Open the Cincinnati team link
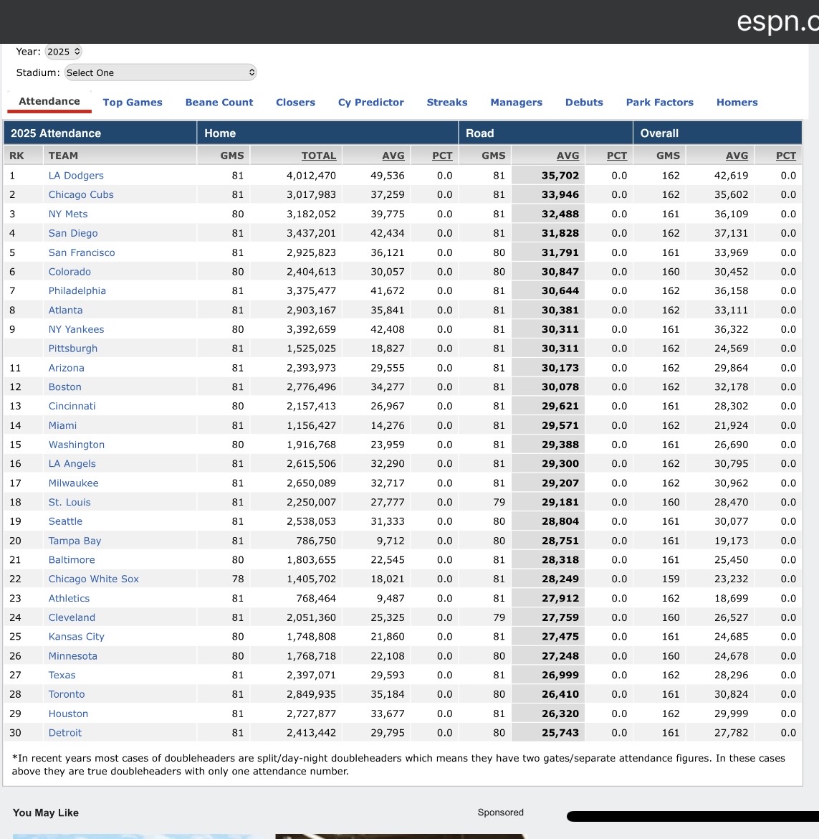Viewport: 819px width, 839px height. [72, 406]
